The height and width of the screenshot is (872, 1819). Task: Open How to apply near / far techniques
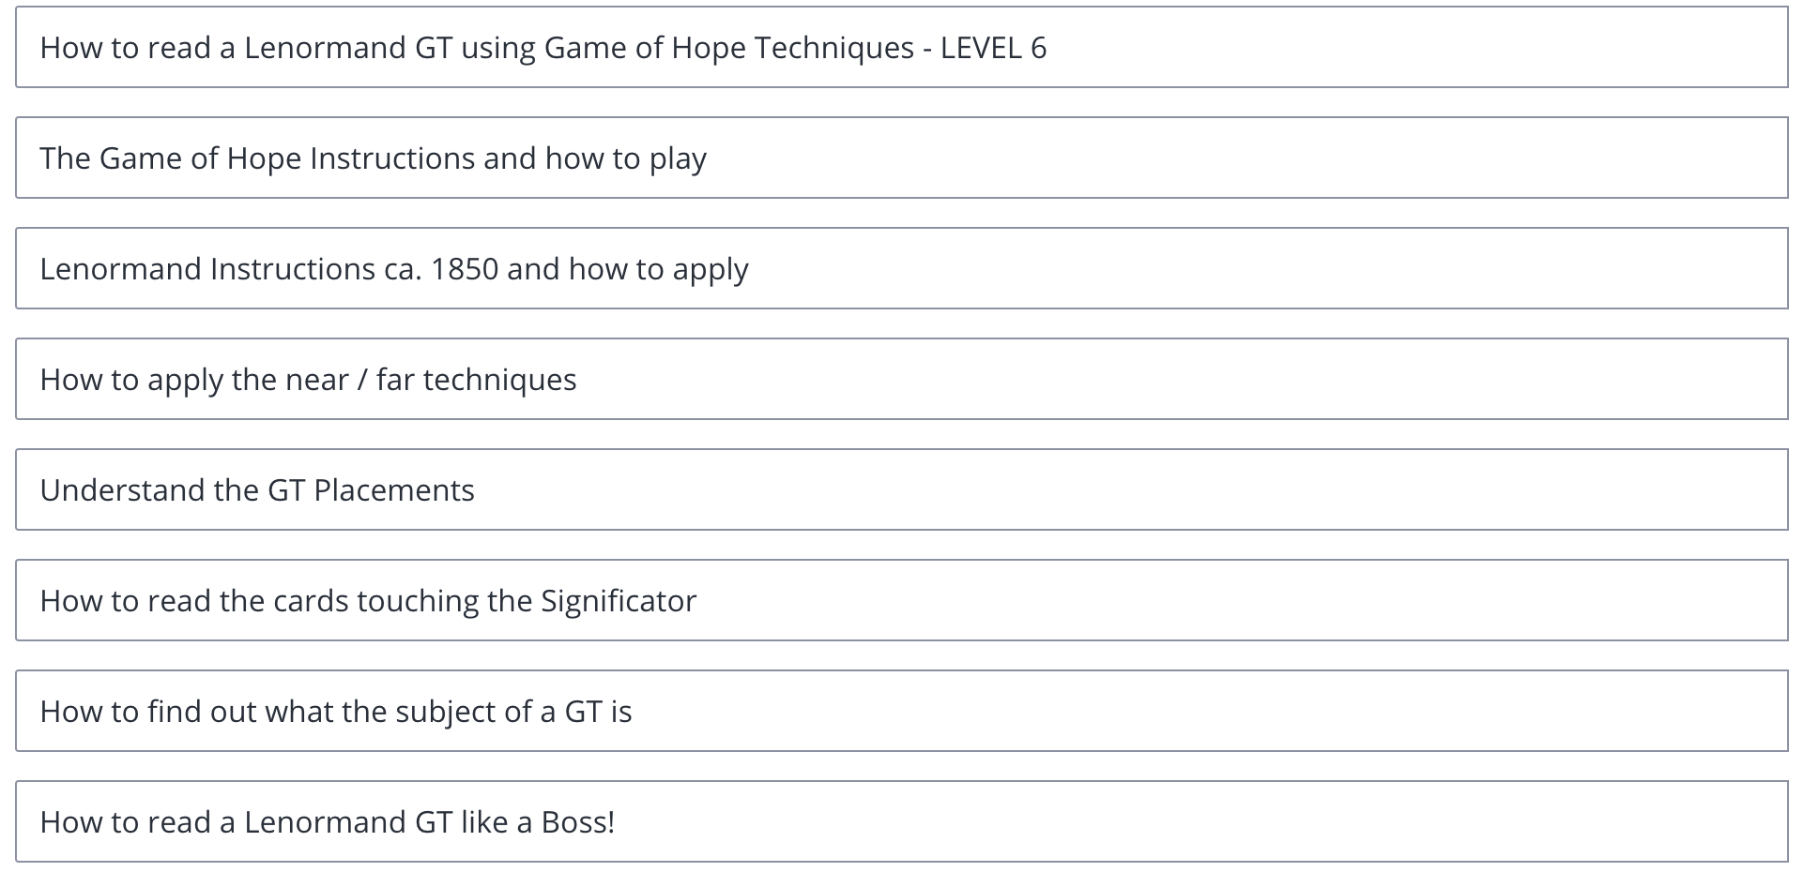click(901, 379)
